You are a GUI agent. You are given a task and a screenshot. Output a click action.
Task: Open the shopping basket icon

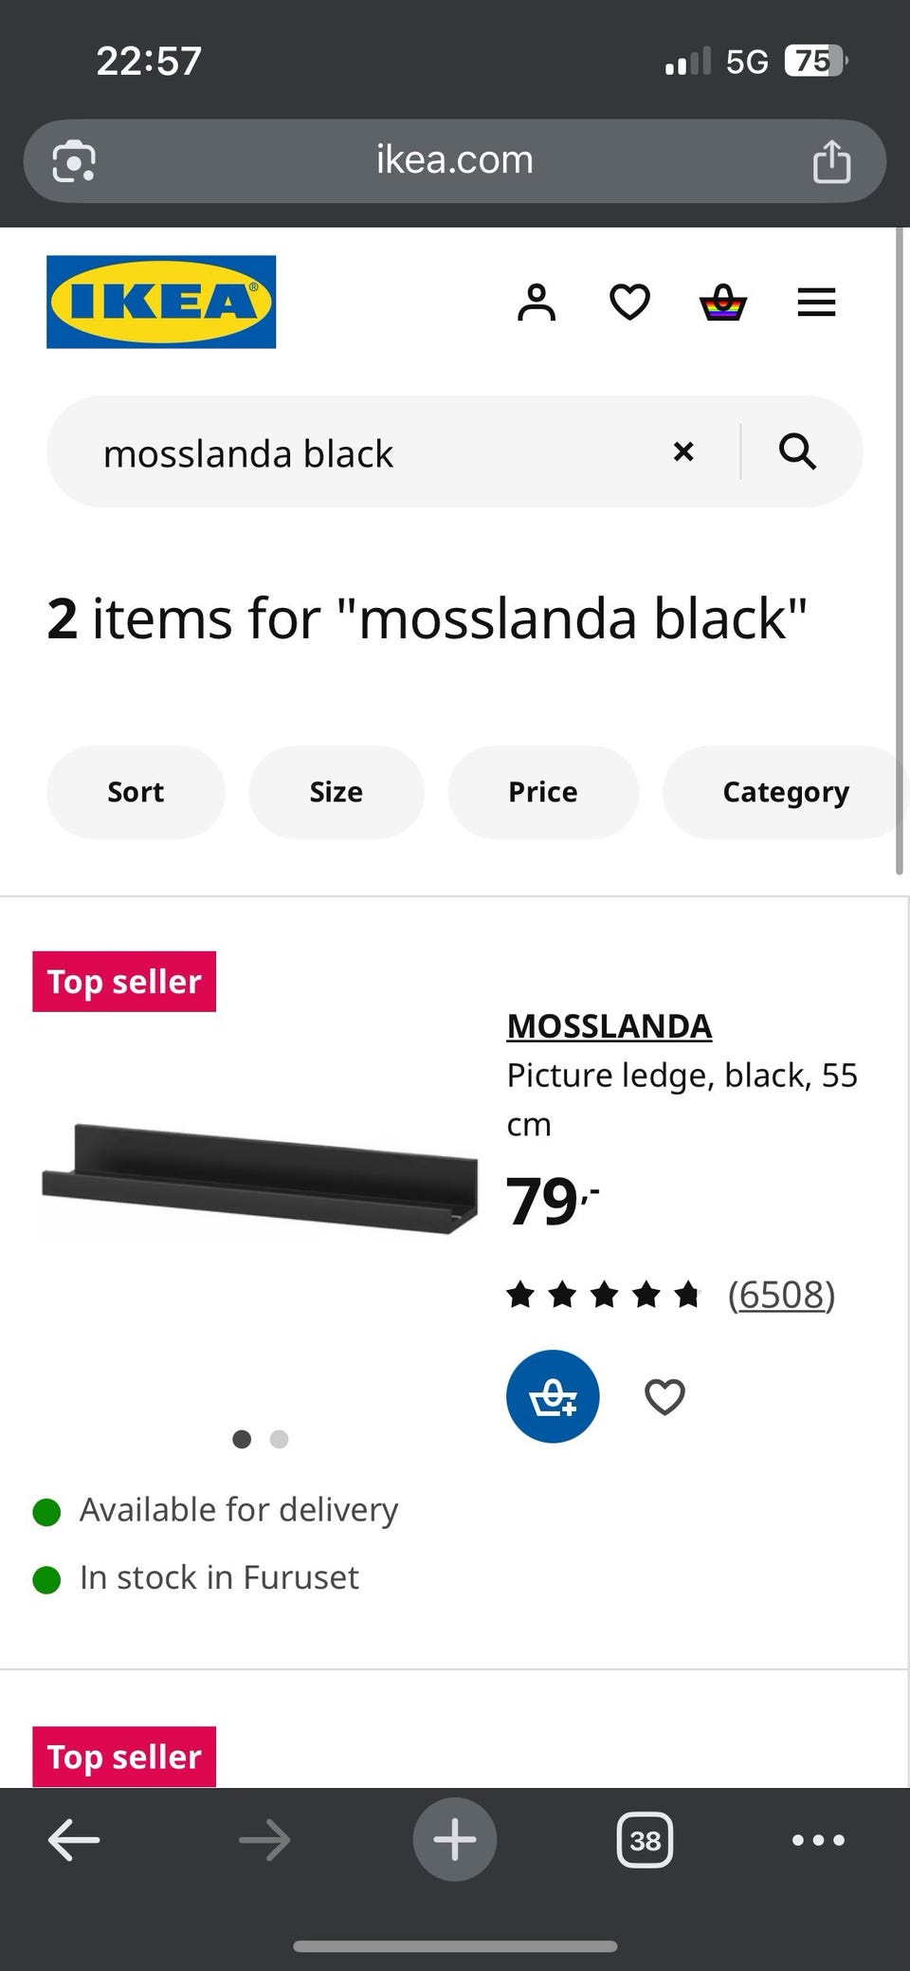click(723, 303)
